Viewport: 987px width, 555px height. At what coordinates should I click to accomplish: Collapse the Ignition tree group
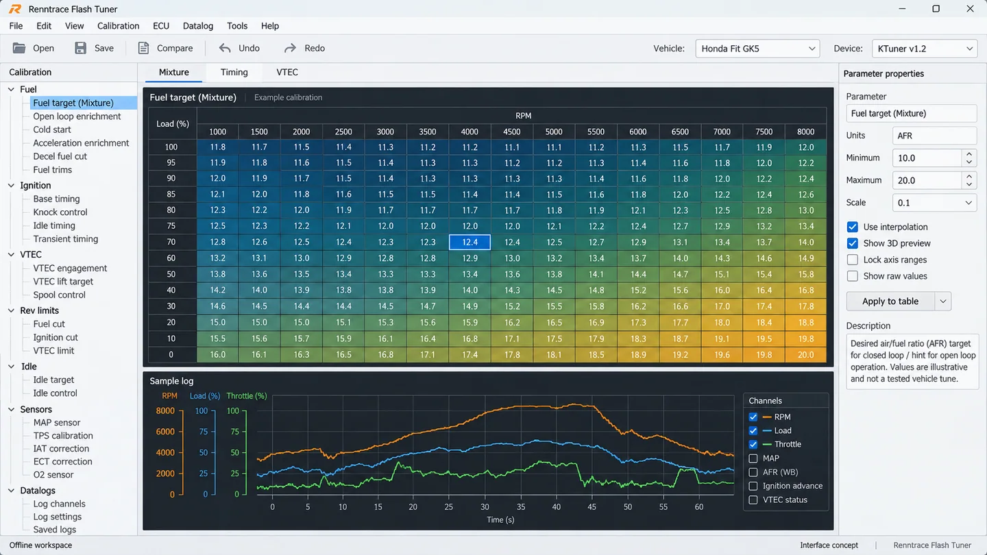coord(12,185)
